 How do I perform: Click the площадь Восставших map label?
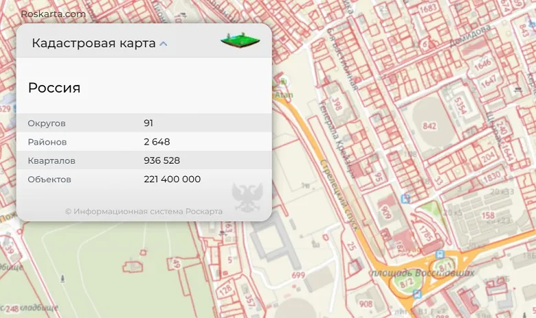422,272
